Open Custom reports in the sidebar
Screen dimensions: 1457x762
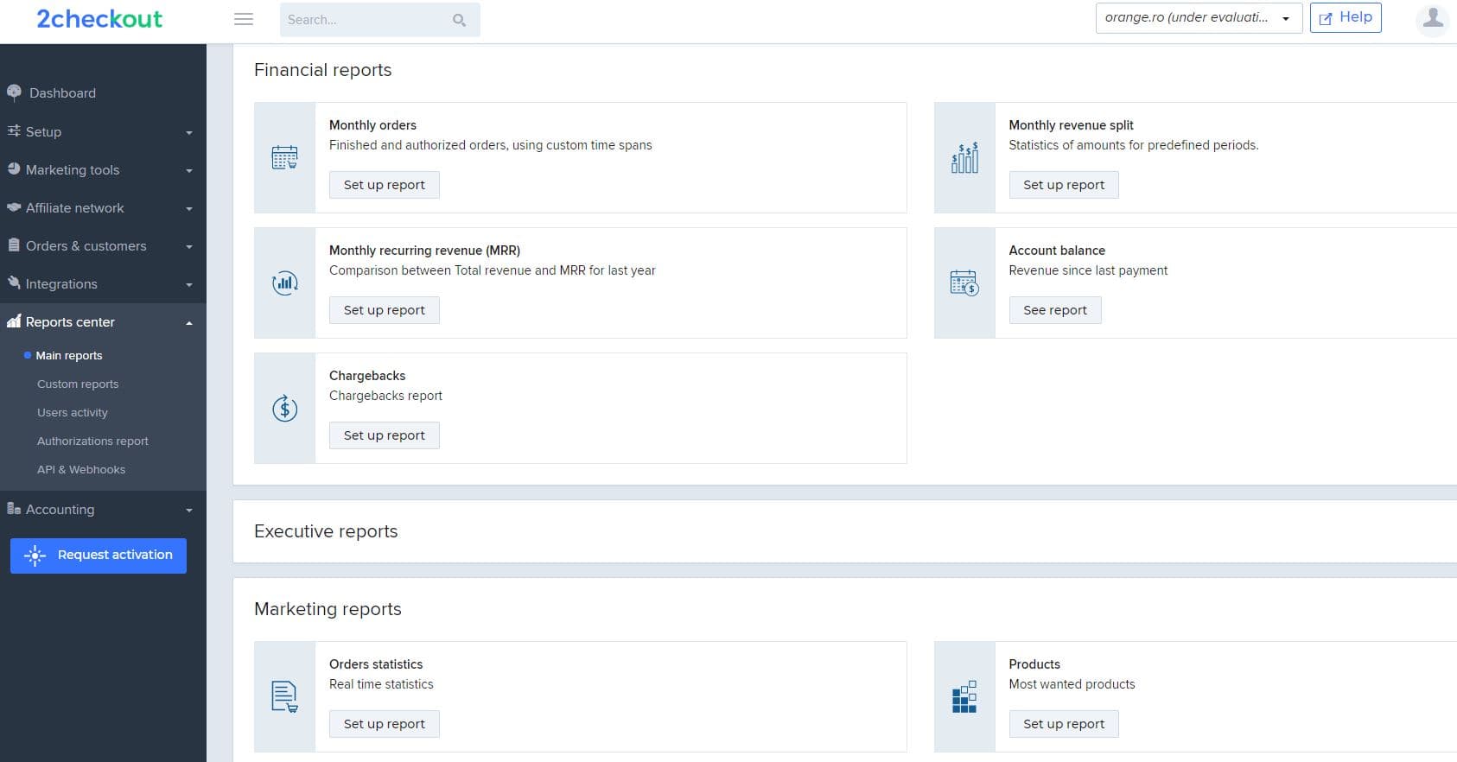78,384
